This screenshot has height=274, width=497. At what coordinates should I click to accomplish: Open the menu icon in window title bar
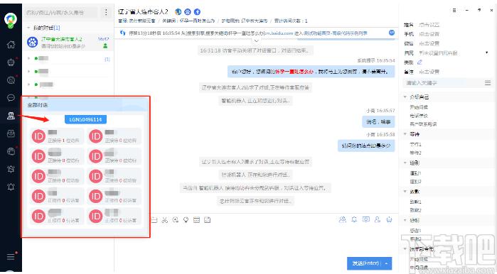tap(454, 10)
